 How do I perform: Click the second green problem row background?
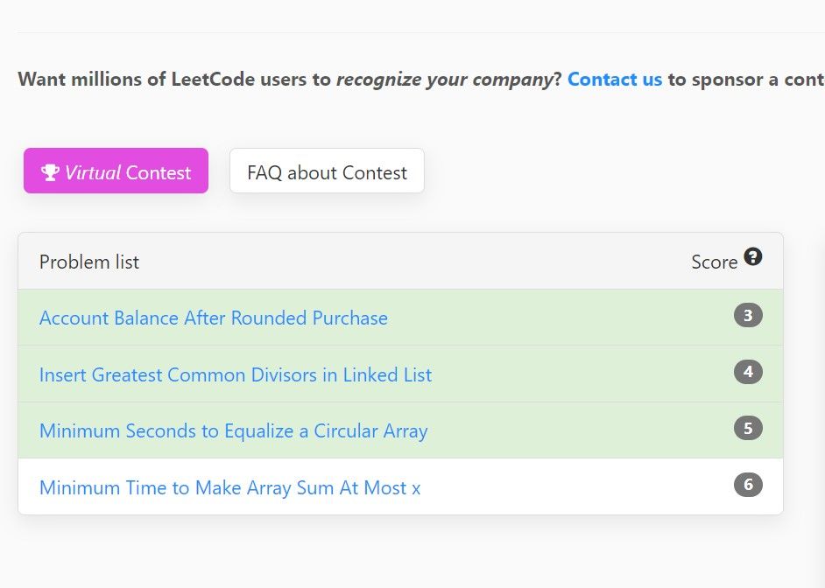[x=400, y=374]
